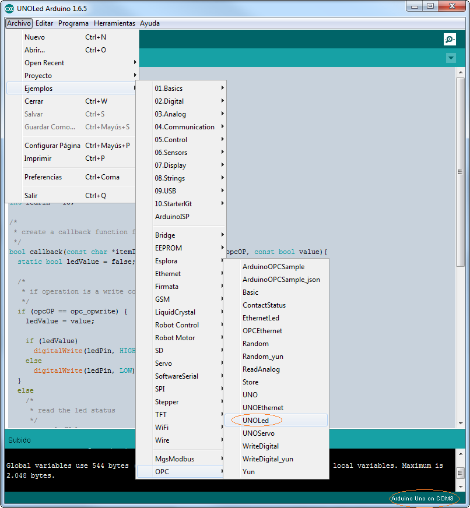Load the WriteDigital_yun example
The height and width of the screenshot is (508, 470).
[276, 459]
